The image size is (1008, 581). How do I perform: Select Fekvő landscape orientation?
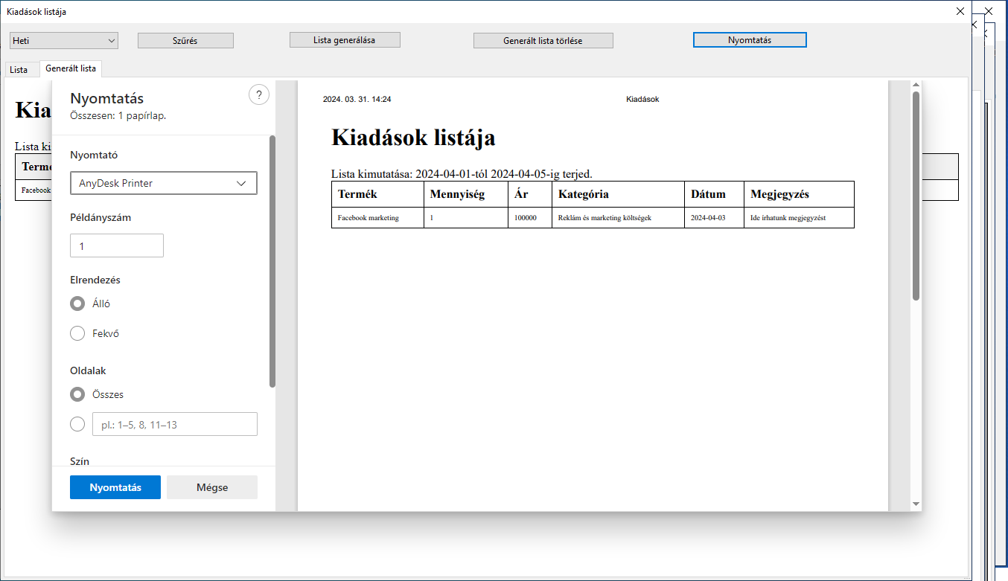77,333
